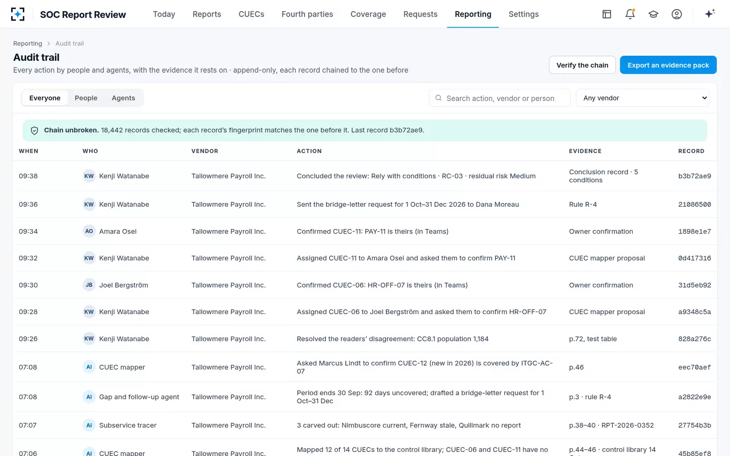The width and height of the screenshot is (730, 456).
Task: Filter the audit trail to Agents
Action: point(123,98)
